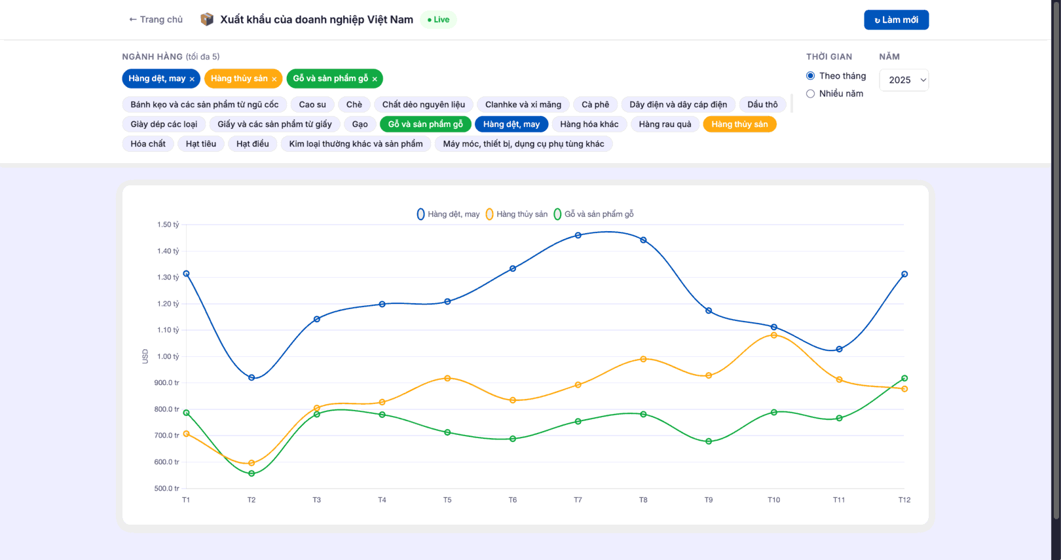This screenshot has width=1061, height=560.
Task: Click the Làm mới refresh button
Action: 896,20
